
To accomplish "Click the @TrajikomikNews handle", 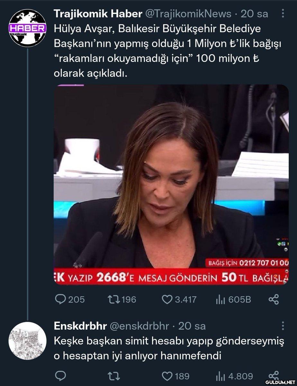I will coord(188,14).
